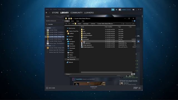
Task: Click Steam in Explorer breadcrumb
Action: [x=80, y=24]
